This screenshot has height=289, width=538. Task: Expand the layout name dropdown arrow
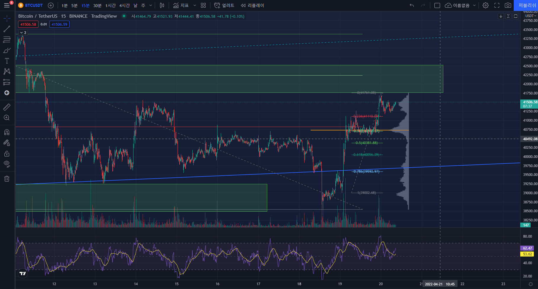474,5
